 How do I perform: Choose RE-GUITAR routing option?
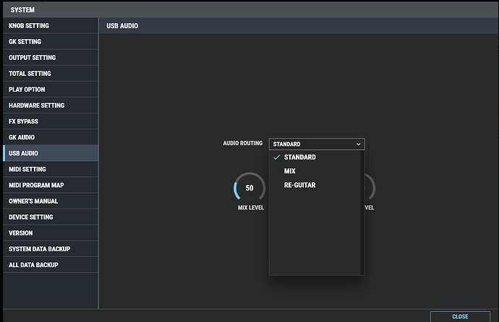point(299,186)
